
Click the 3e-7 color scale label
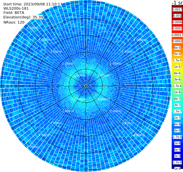[177, 105]
